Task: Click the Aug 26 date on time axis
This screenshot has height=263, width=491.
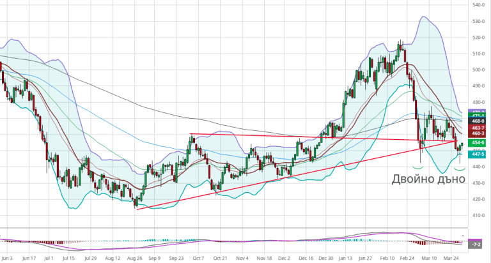Action: [134, 259]
